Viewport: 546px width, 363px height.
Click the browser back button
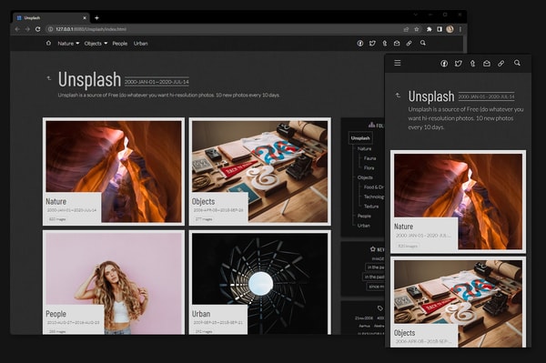17,29
